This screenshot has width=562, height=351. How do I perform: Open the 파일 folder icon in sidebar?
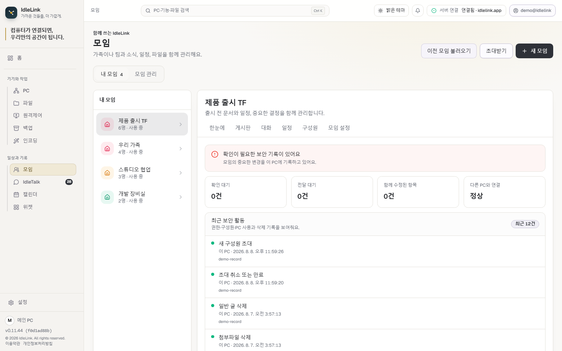[x=16, y=103]
